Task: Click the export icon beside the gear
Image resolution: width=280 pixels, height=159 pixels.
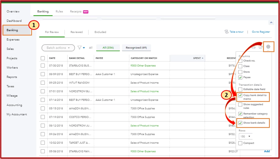Action: tap(261, 47)
